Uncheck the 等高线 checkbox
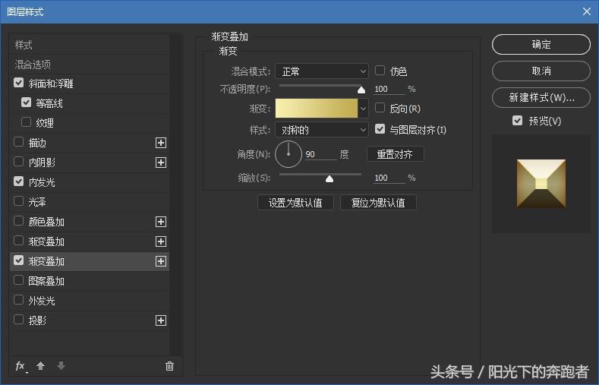Image resolution: width=599 pixels, height=385 pixels. [26, 102]
